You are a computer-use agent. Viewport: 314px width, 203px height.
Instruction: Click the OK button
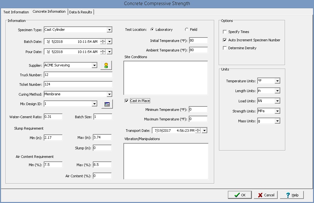pyautogui.click(x=239, y=195)
